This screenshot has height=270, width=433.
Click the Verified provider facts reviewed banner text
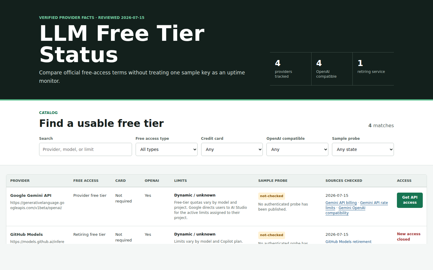92,18
